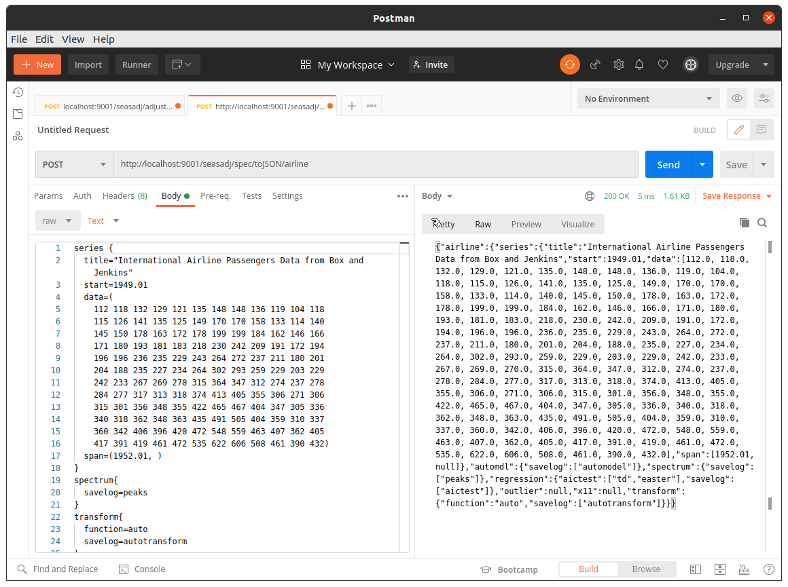This screenshot has height=587, width=788.
Task: Open environment quick look eye icon
Action: click(737, 98)
